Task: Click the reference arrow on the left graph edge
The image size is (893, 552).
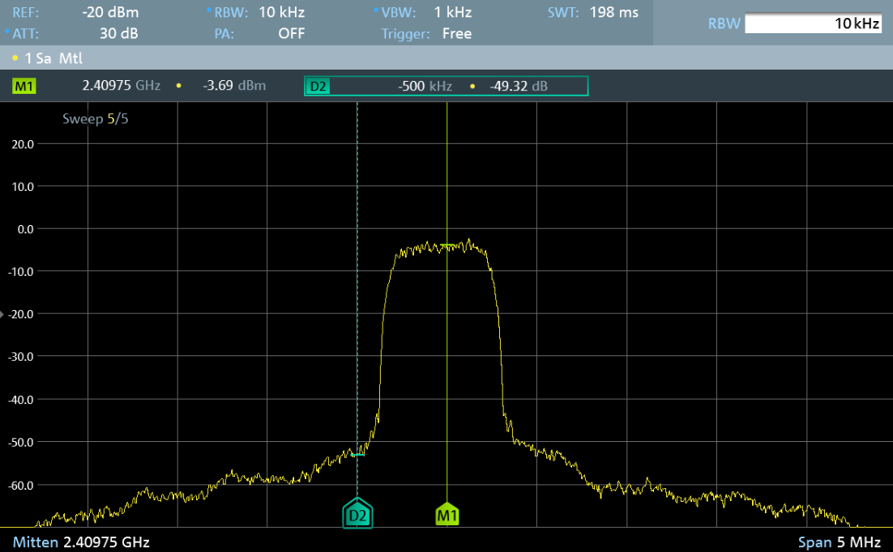Action: click(2, 314)
